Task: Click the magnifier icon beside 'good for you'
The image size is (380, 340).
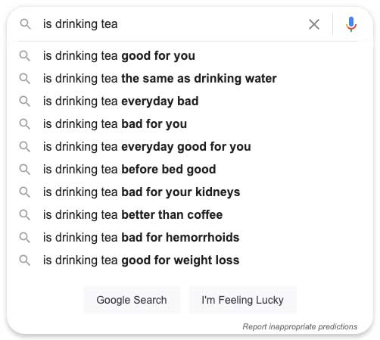Action: pyautogui.click(x=25, y=56)
